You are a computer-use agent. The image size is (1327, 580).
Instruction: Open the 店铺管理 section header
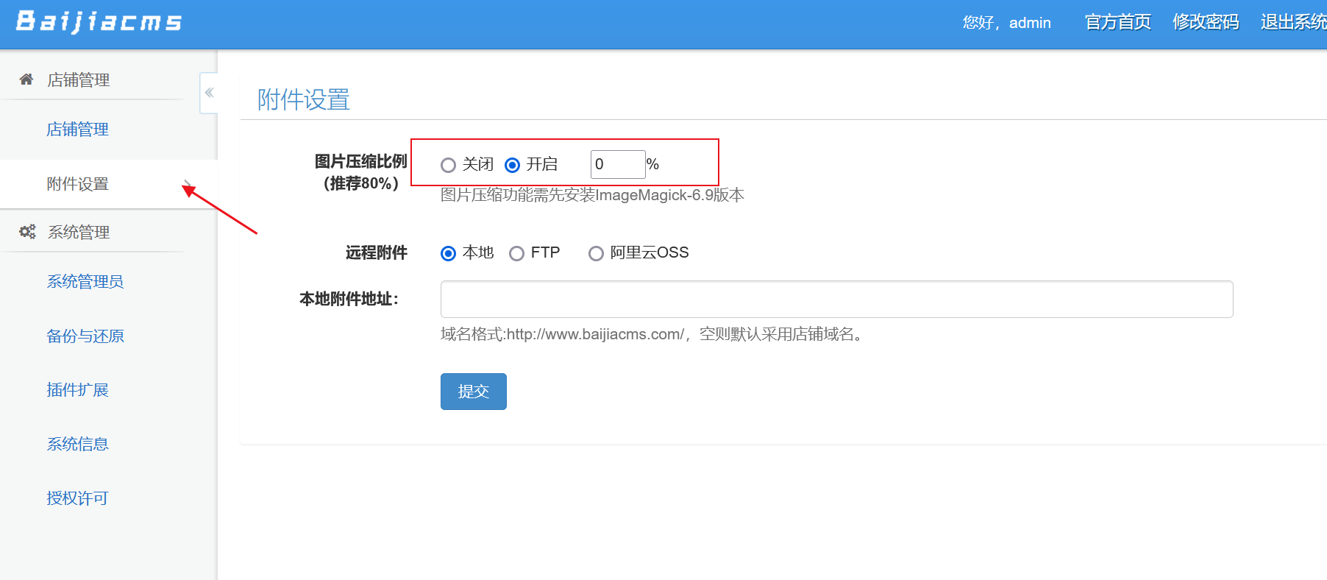pyautogui.click(x=79, y=80)
